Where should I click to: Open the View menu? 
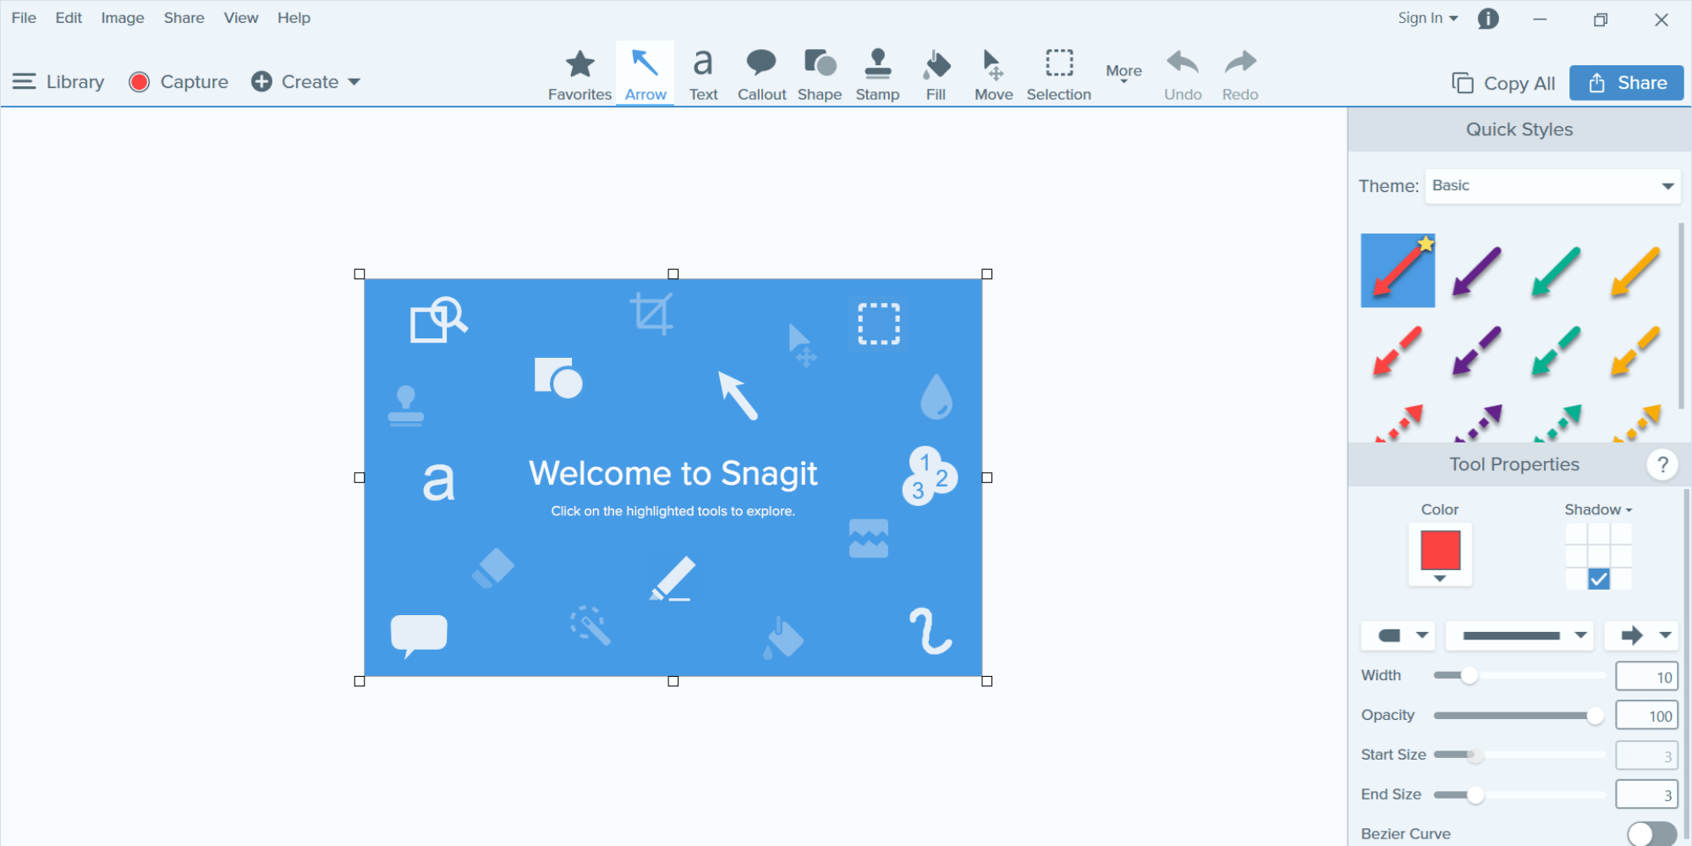(241, 18)
